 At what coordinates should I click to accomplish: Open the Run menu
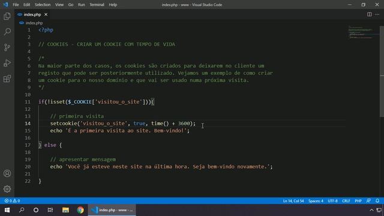(82, 5)
